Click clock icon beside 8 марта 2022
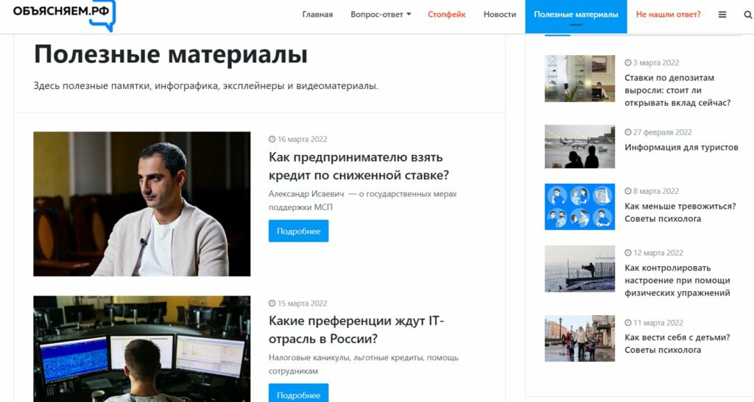The width and height of the screenshot is (754, 402). (628, 191)
